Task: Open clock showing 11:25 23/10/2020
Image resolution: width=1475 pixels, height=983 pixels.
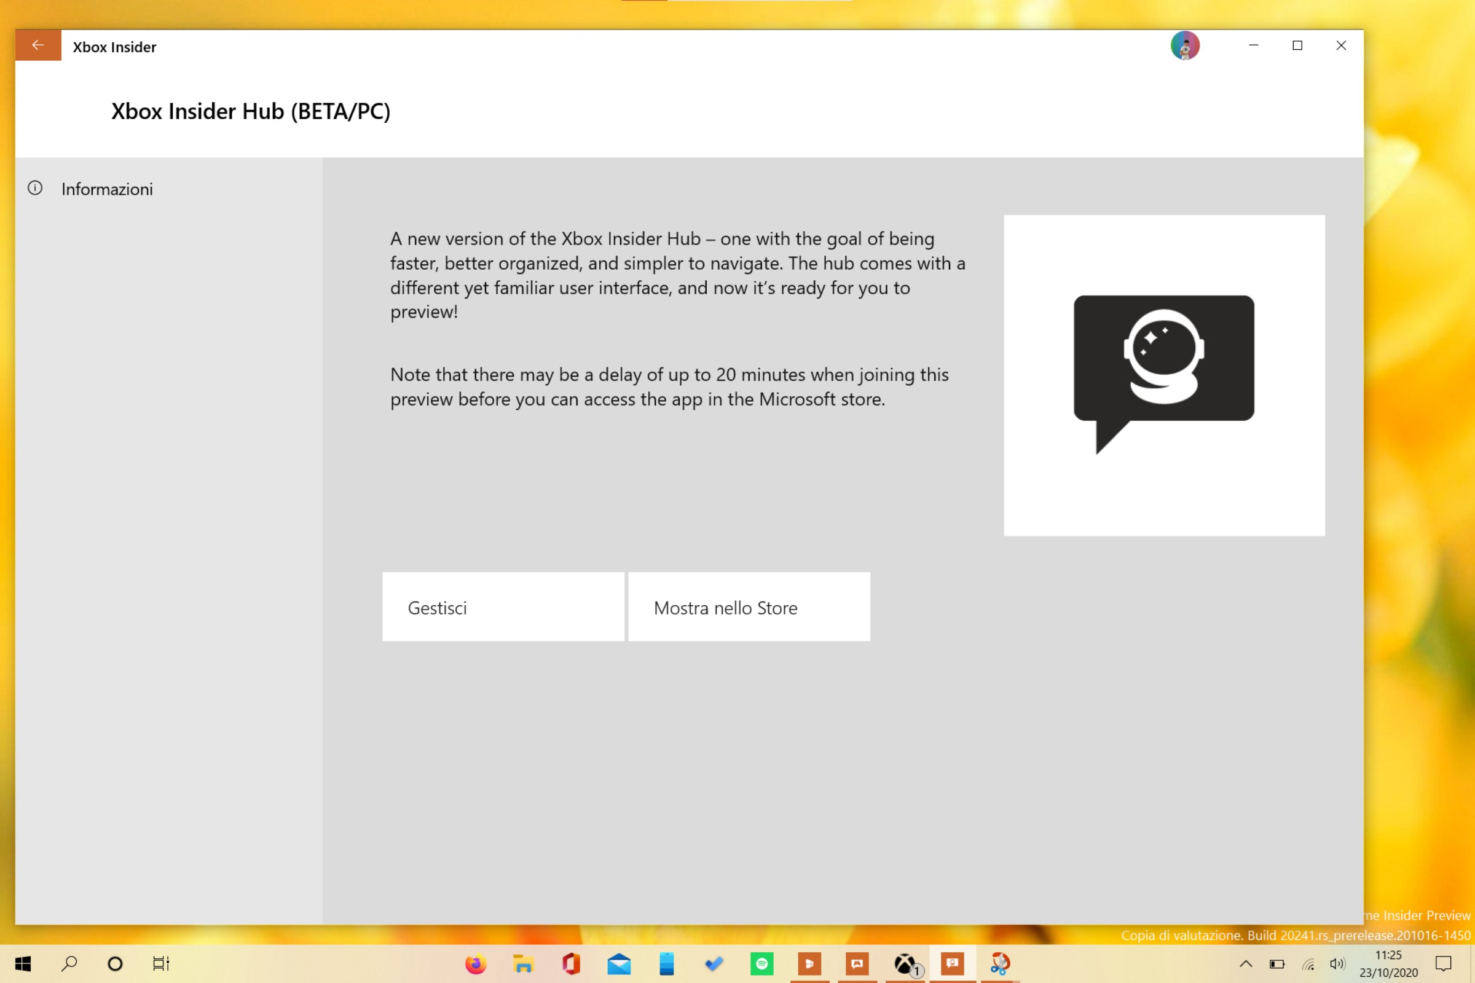Action: pyautogui.click(x=1388, y=963)
